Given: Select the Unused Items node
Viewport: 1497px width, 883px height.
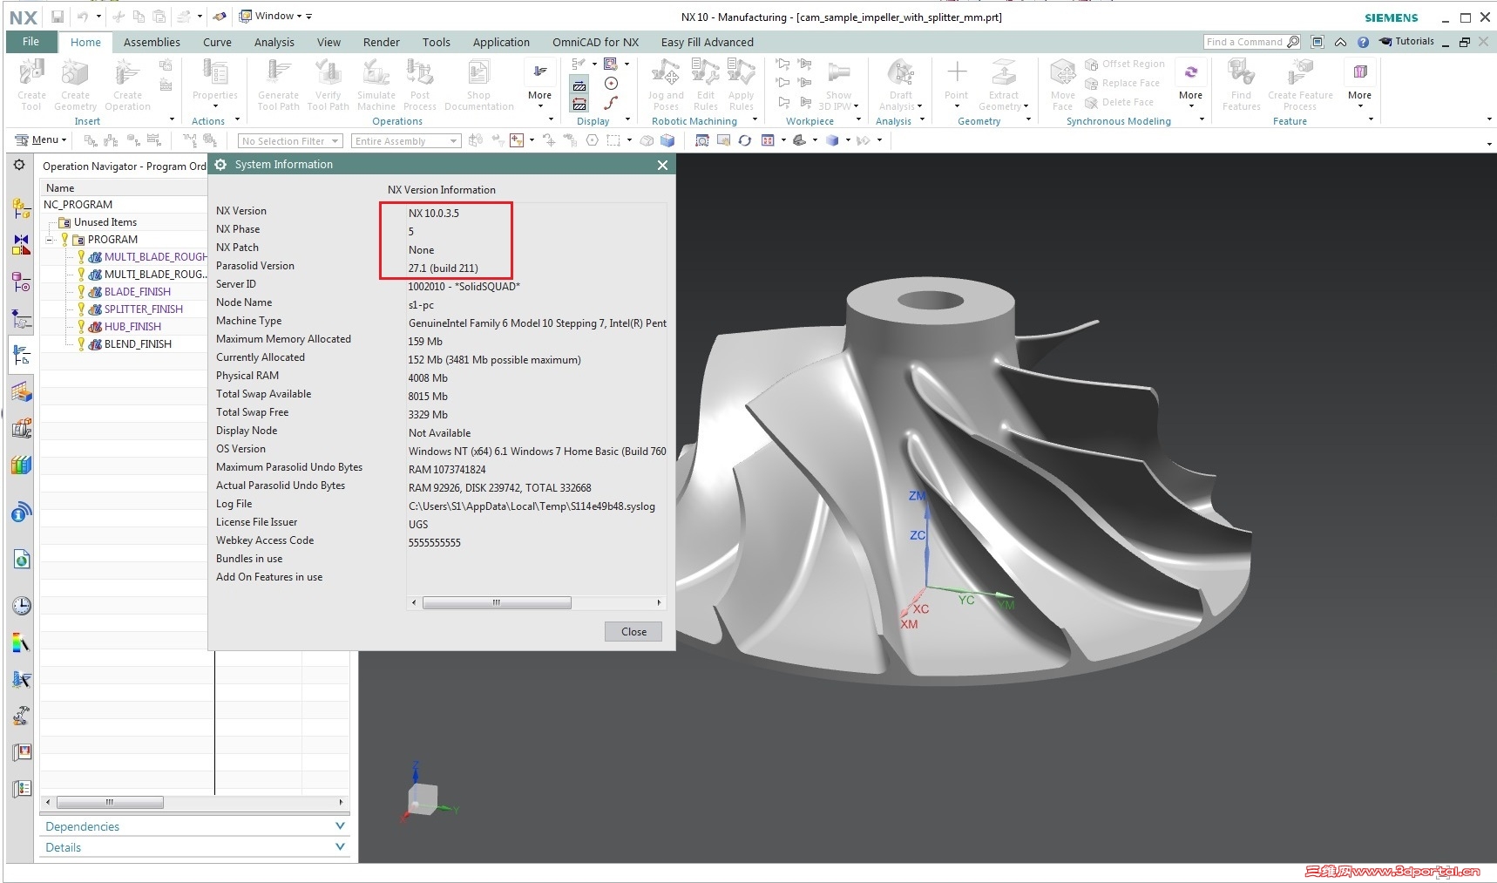Looking at the screenshot, I should click(x=105, y=221).
